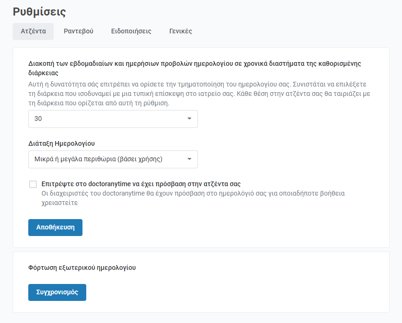Click the Συγχρονισμός button
The height and width of the screenshot is (323, 402).
coord(57,292)
